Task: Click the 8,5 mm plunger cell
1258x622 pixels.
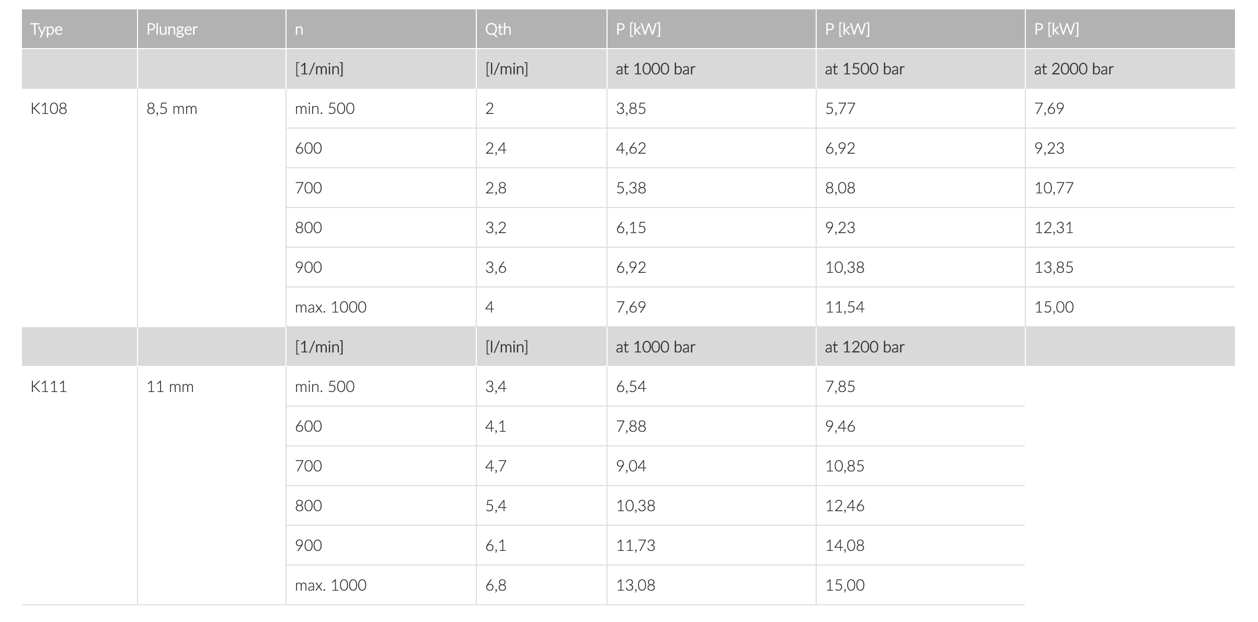Action: point(171,109)
